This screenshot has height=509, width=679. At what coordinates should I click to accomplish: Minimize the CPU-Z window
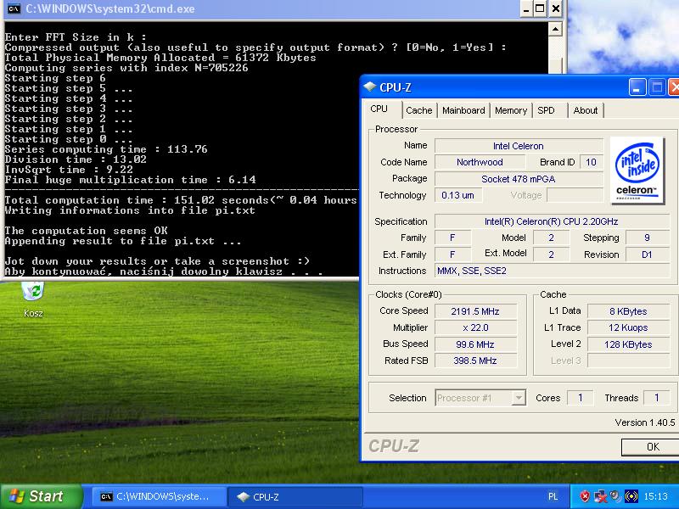coord(637,87)
